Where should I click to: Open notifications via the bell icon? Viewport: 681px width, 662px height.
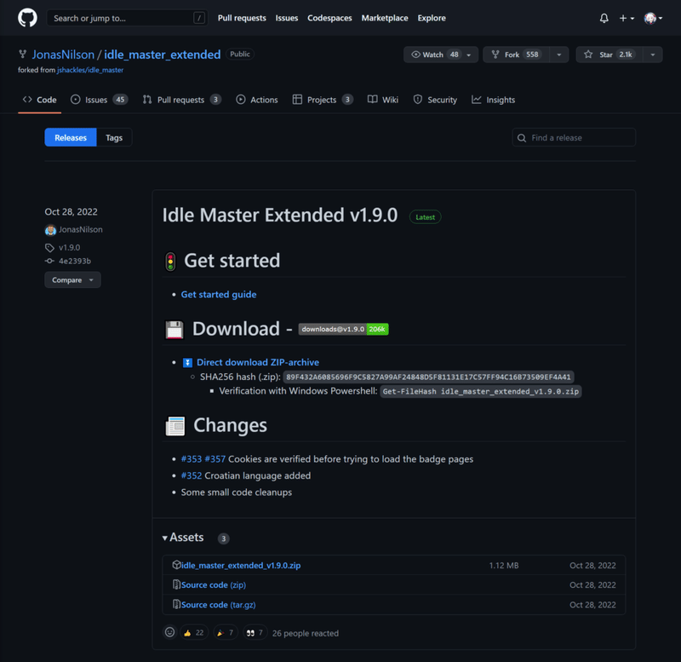(x=604, y=17)
